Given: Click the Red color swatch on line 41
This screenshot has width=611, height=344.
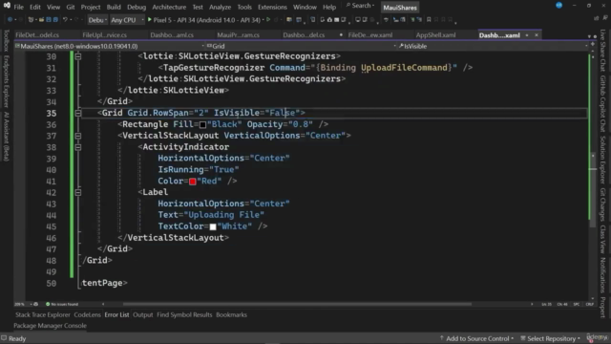Looking at the screenshot, I should [193, 182].
